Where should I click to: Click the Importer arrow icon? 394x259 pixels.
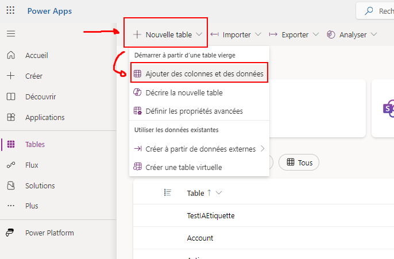[215, 34]
